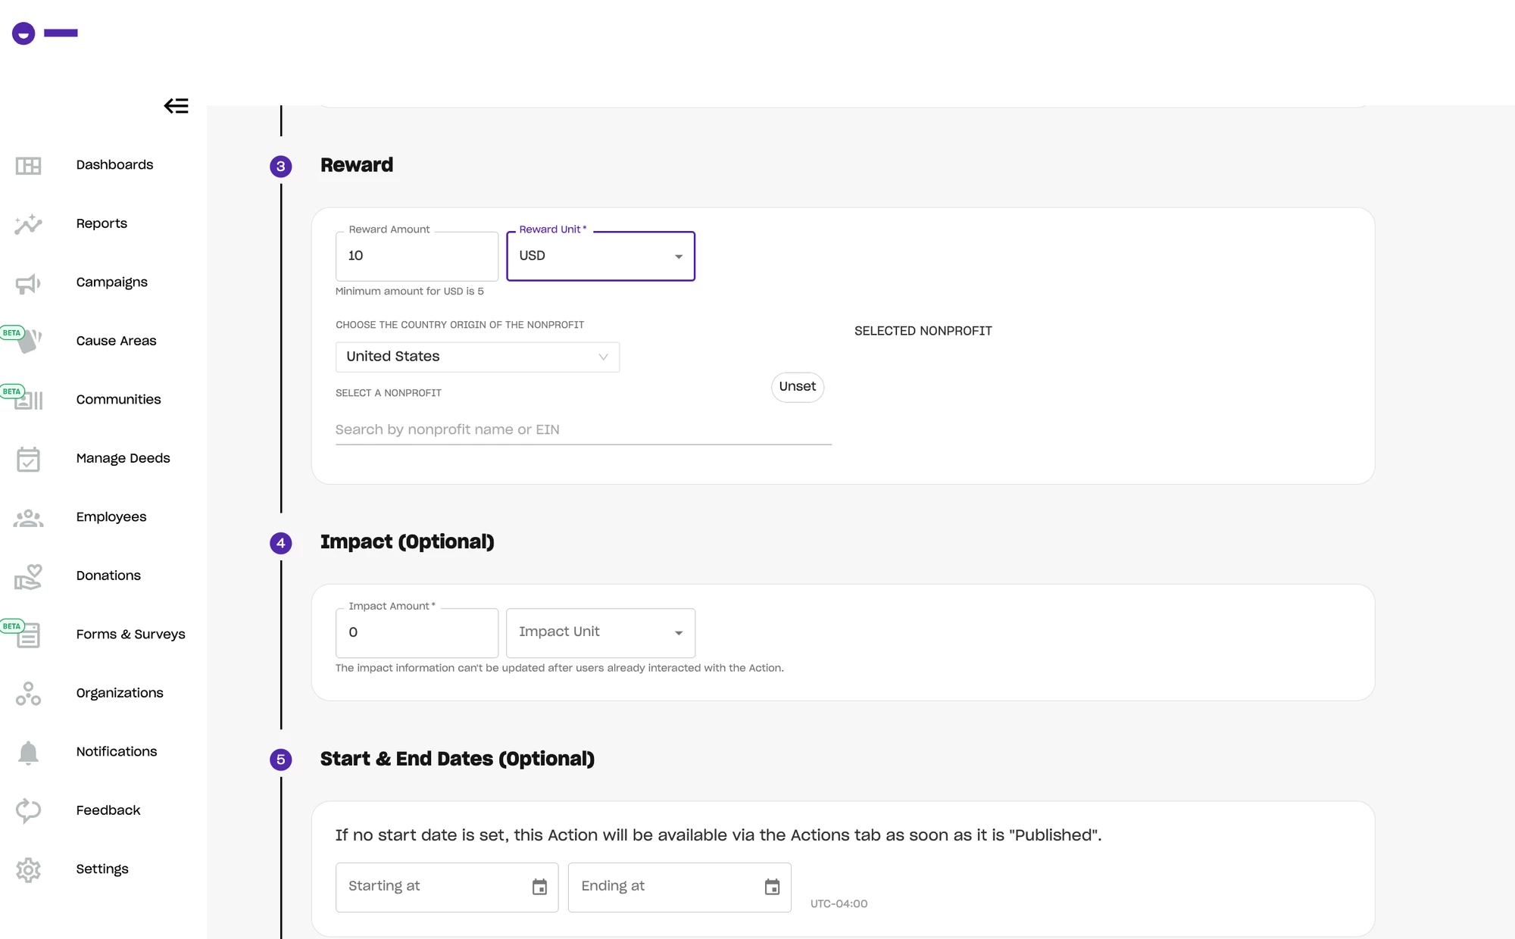Screen dimensions: 1515x939
Task: Open Campaigns section
Action: (x=111, y=282)
